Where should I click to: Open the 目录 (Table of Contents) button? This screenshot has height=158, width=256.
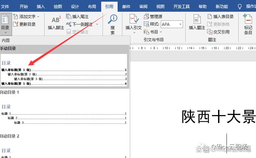[x=5, y=23]
